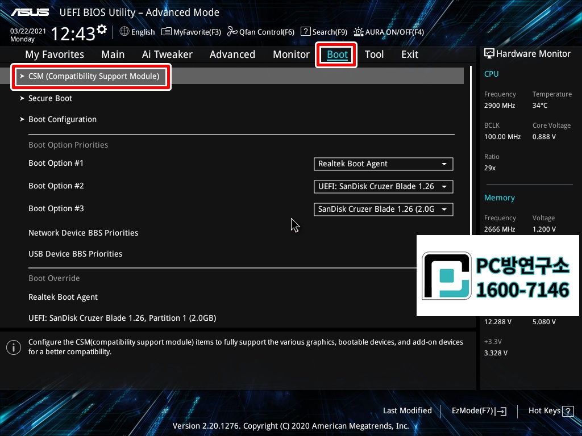Expand CSM (Compatibility Support Module)
The width and height of the screenshot is (582, 436).
pos(232,76)
